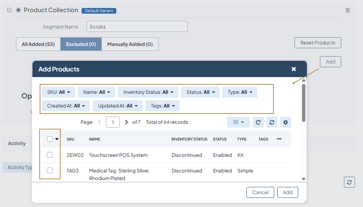
Task: Collapse the Product Collection section
Action: coord(10,10)
